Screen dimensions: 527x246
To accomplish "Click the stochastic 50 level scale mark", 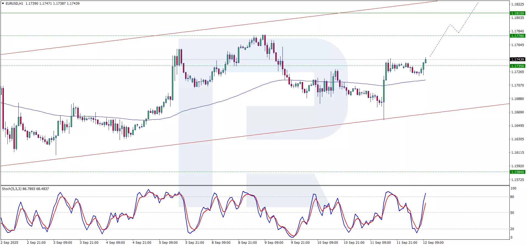I will coord(512,213).
